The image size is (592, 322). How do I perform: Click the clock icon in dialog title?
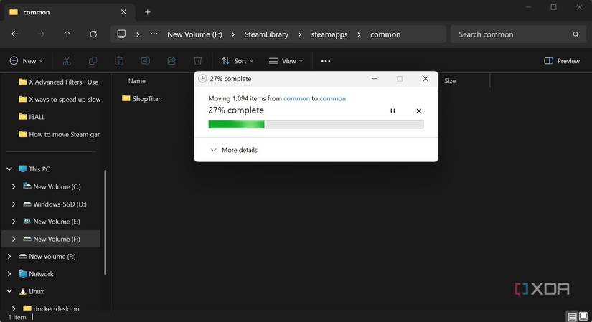[x=202, y=78]
